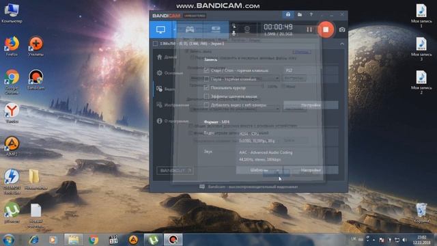Screen dimensions: 437x246
Task: Select the HDMI device recording mode icon
Action: (216, 29)
